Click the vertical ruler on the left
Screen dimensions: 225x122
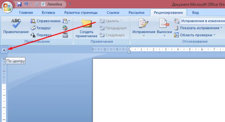[x=4, y=90]
